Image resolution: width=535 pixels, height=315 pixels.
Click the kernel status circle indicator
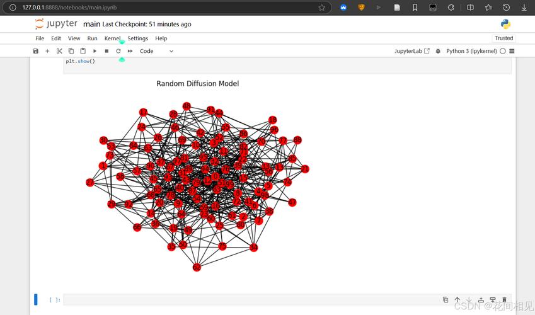coord(503,51)
